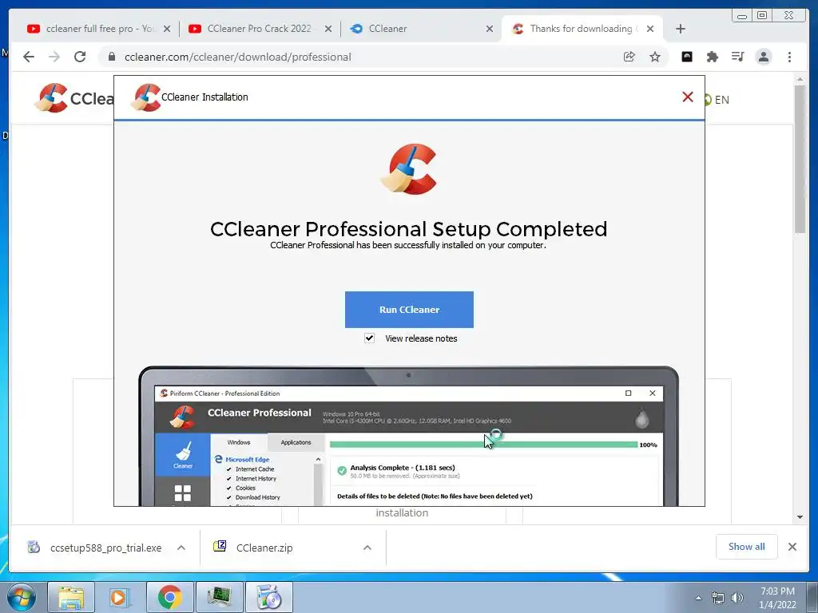The width and height of the screenshot is (818, 613).
Task: Click the scrollbar down arrow
Action: pyautogui.click(x=800, y=517)
